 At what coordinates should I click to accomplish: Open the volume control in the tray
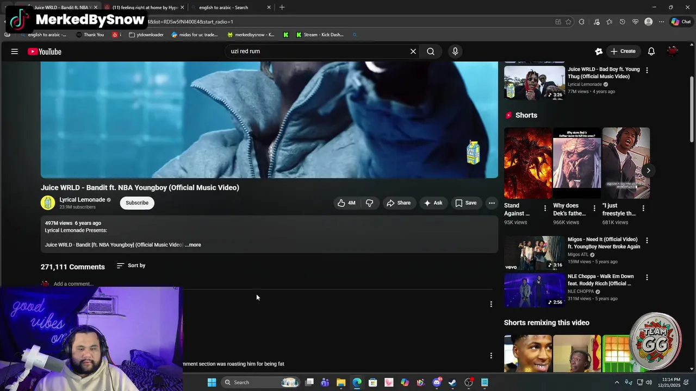649,382
